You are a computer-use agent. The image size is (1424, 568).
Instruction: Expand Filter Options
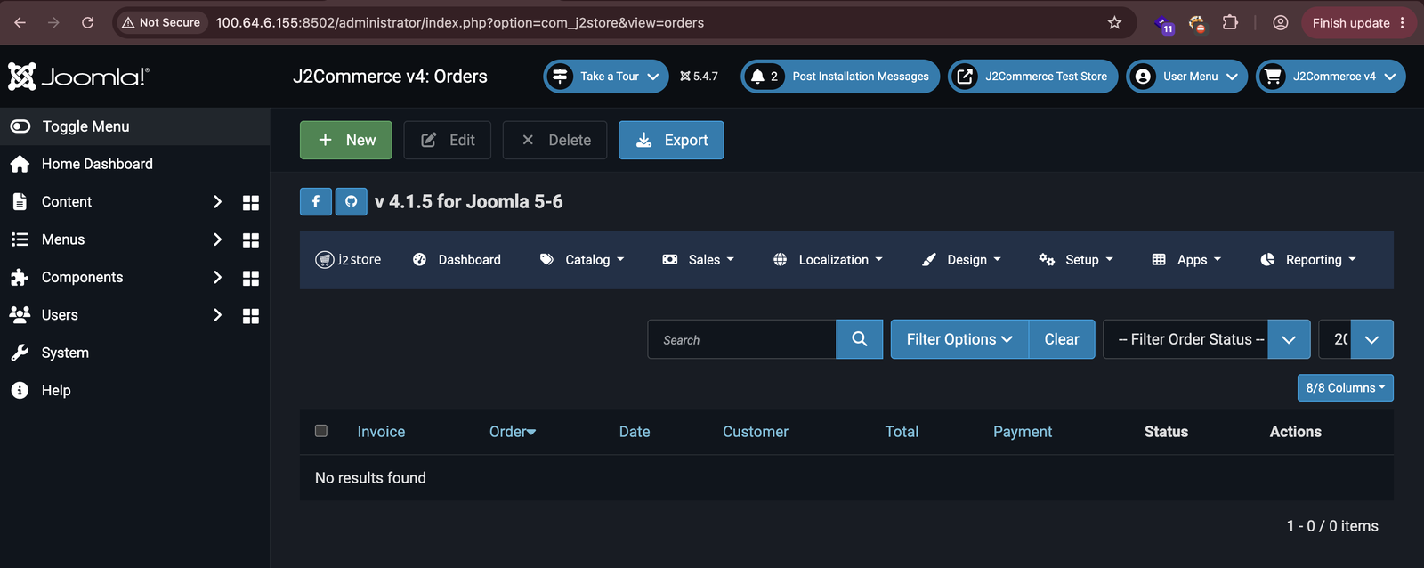tap(959, 339)
